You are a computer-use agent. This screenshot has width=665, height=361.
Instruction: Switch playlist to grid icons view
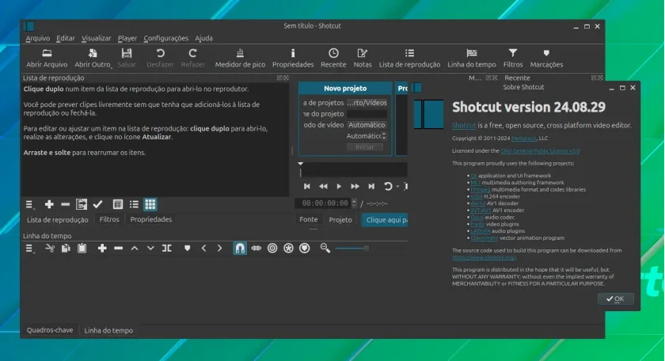150,204
